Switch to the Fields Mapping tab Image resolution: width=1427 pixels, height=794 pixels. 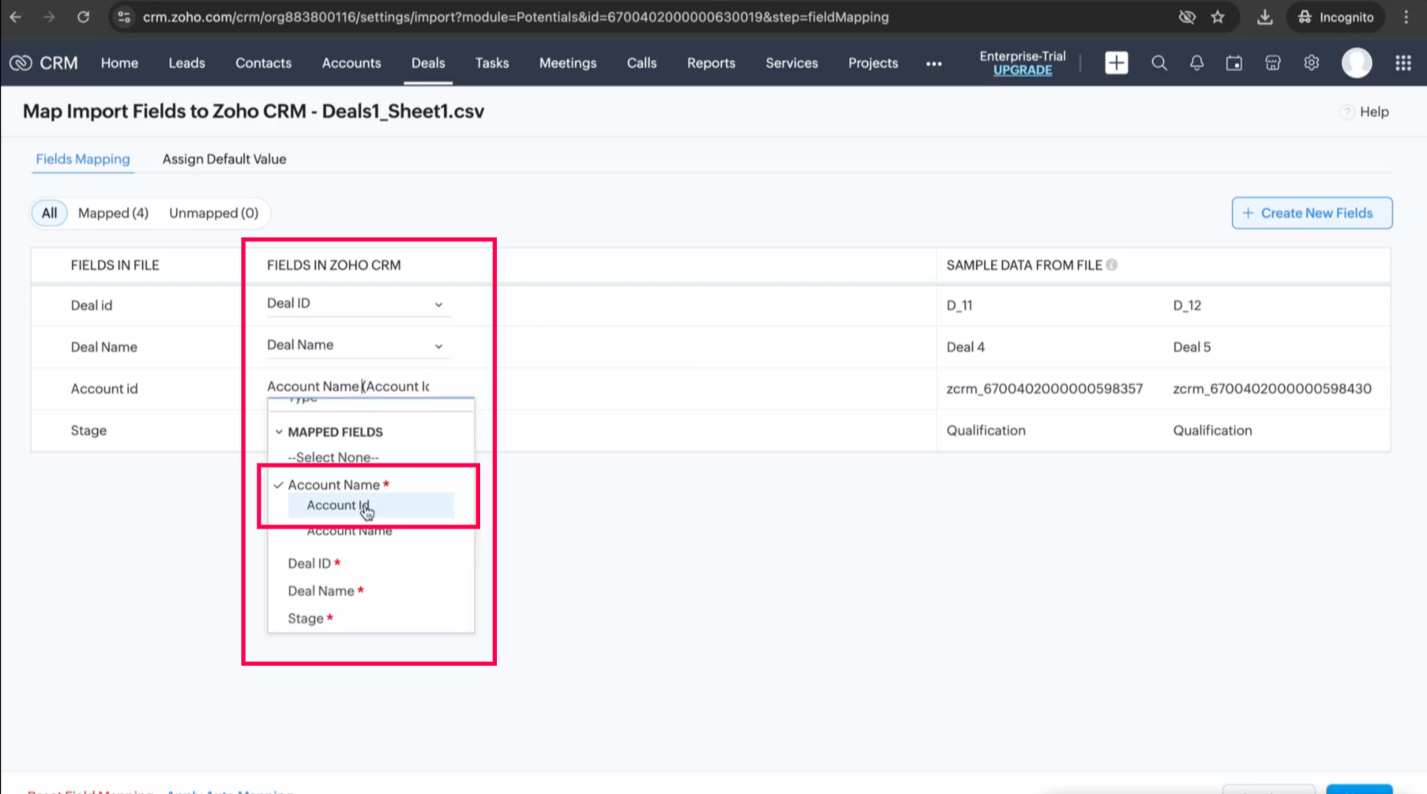83,159
